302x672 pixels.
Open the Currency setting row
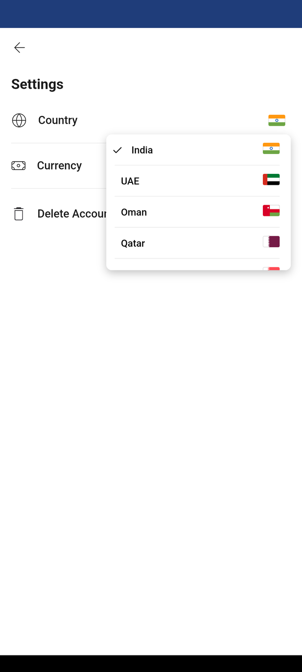point(59,166)
